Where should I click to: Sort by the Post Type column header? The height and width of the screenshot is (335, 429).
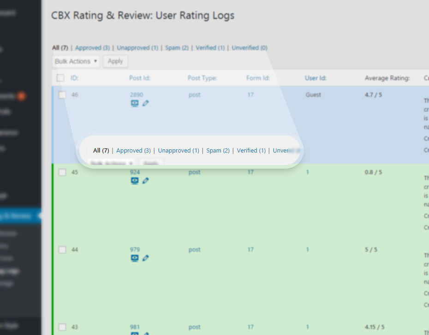click(202, 78)
